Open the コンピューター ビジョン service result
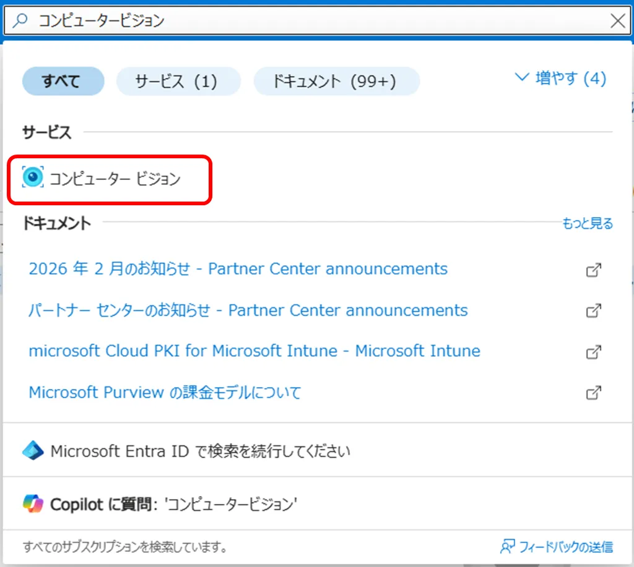Screen dimensions: 634x567 [110, 179]
